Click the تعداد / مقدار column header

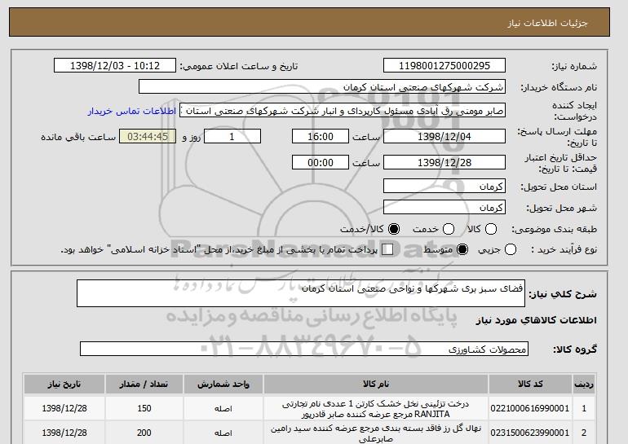(x=144, y=384)
